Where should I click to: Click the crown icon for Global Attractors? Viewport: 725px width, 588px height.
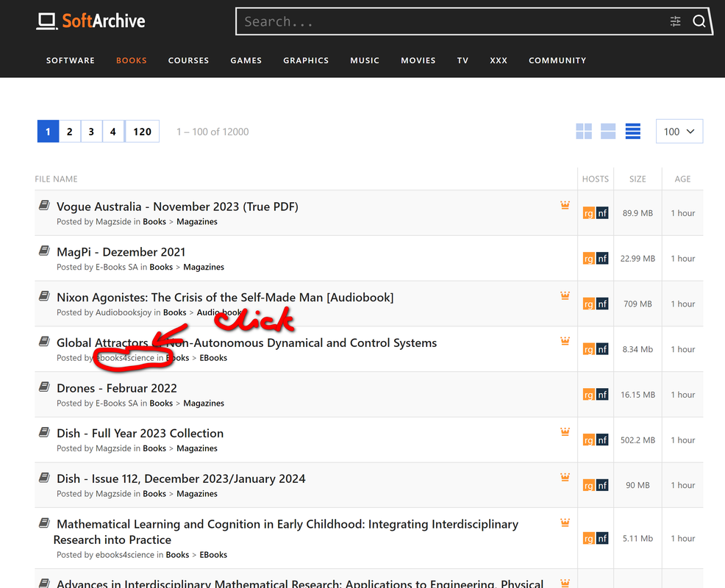pos(565,341)
